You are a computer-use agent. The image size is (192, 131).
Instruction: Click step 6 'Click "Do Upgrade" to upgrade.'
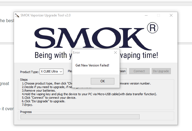(x=43, y=101)
